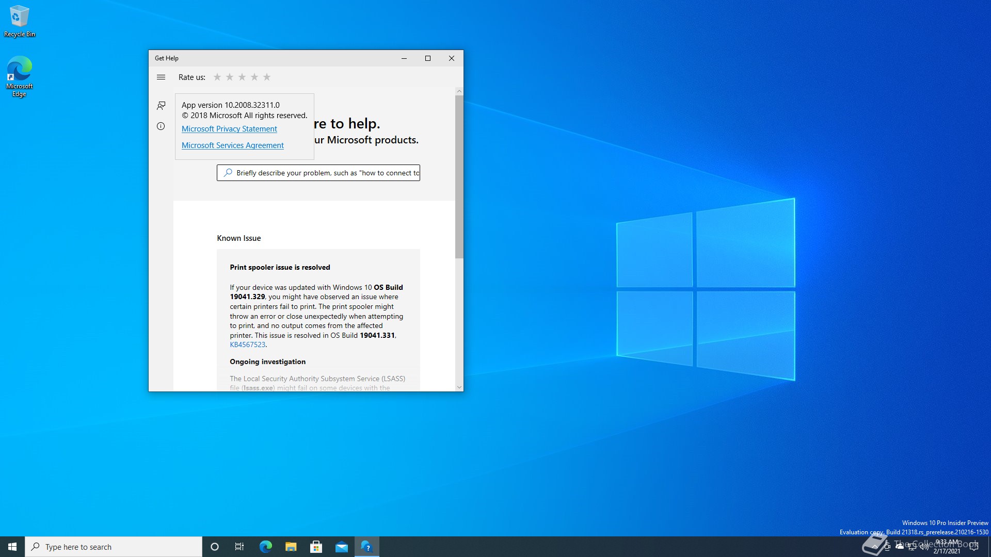The height and width of the screenshot is (557, 991).
Task: Click the scroll down arrow in Get Help
Action: tap(459, 387)
